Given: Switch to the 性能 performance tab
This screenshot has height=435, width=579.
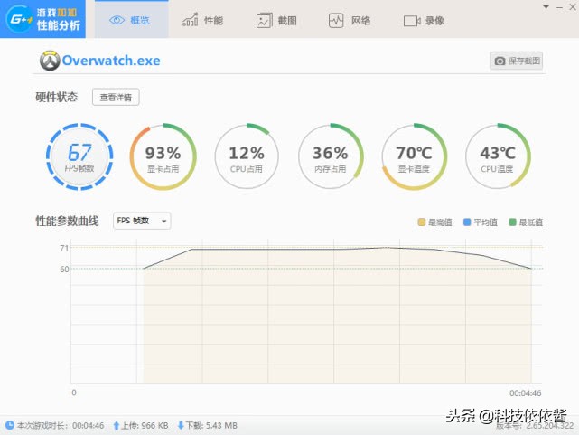Looking at the screenshot, I should (x=203, y=20).
